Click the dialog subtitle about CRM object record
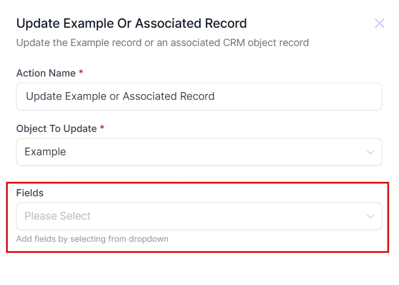This screenshot has height=285, width=399. [x=162, y=43]
